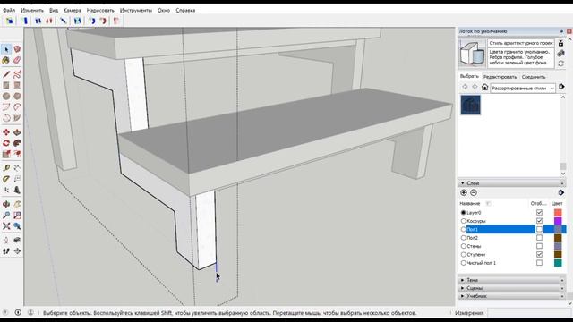
Task: Select the Section Plane tool
Action: pyautogui.click(x=17, y=251)
